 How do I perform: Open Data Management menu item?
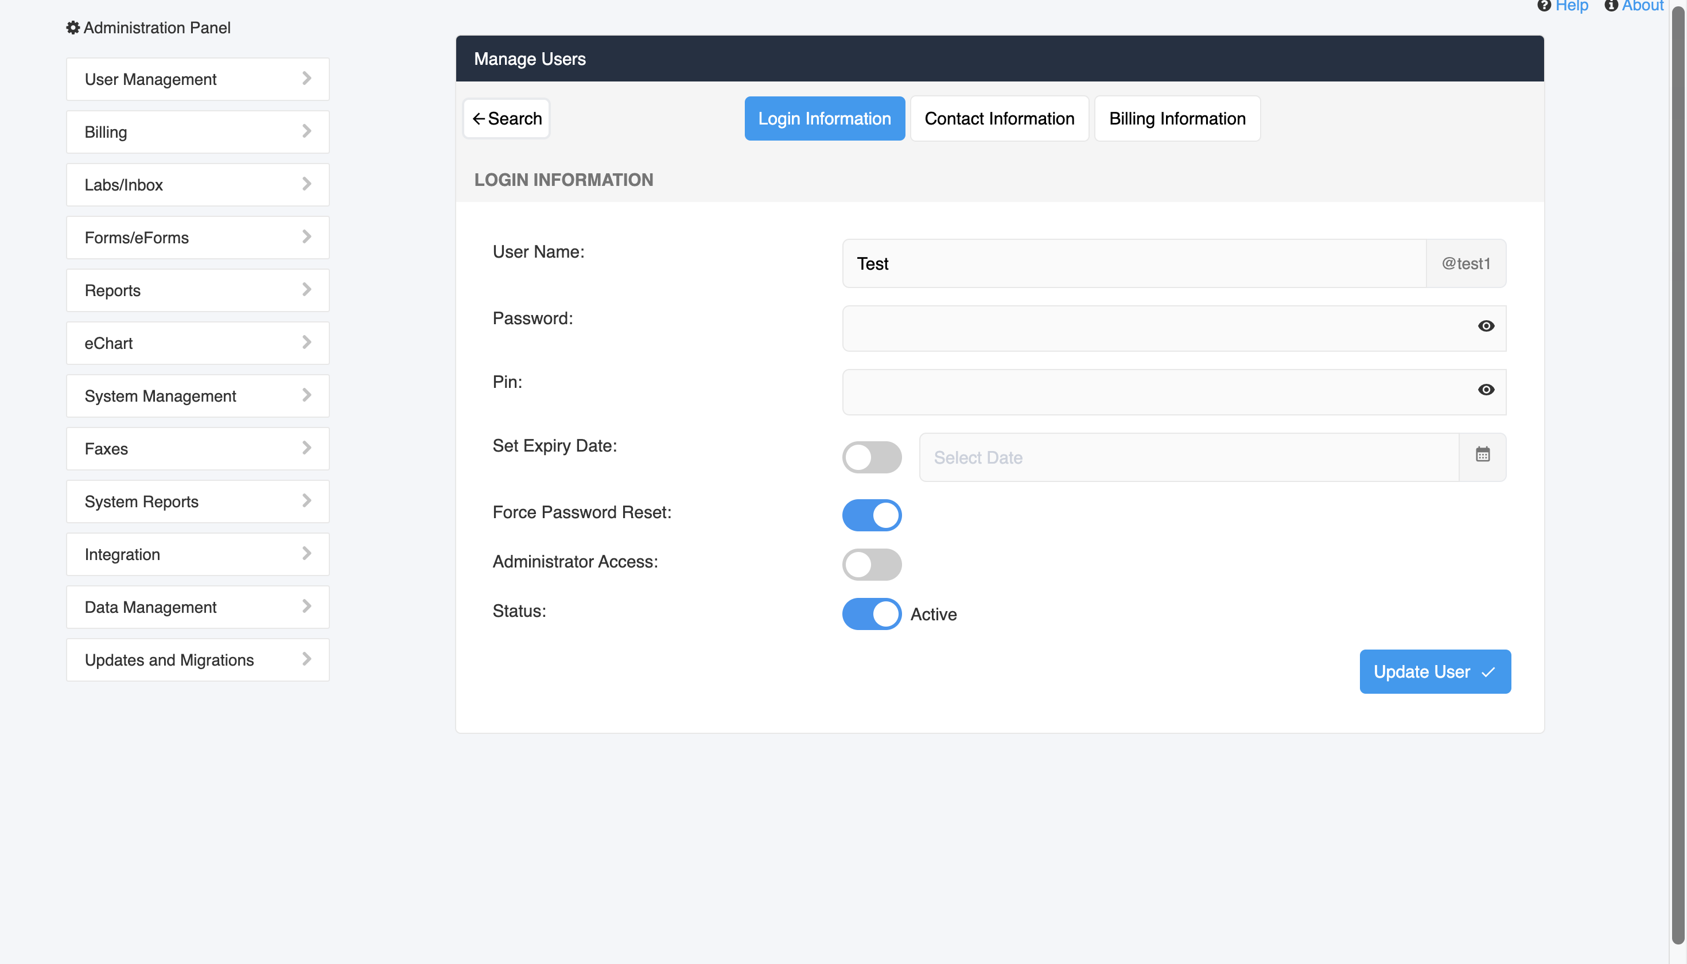[197, 607]
